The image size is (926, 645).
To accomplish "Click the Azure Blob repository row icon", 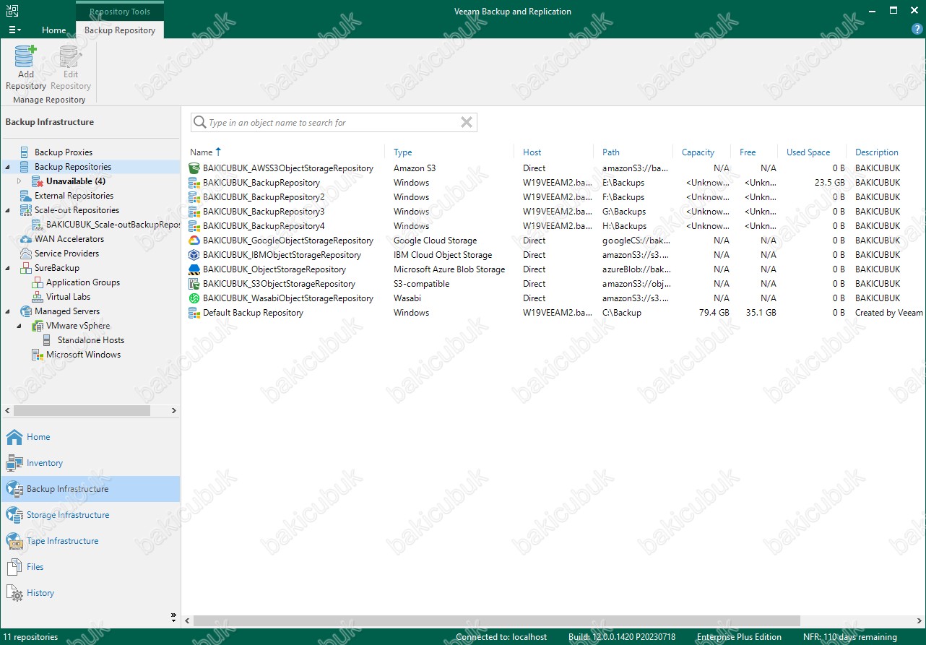I will pos(194,269).
